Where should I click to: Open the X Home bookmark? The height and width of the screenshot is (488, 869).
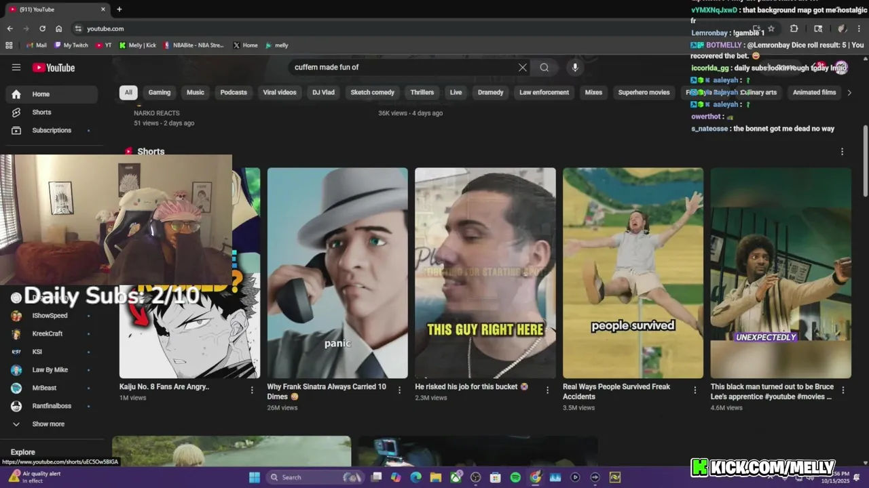(x=245, y=45)
